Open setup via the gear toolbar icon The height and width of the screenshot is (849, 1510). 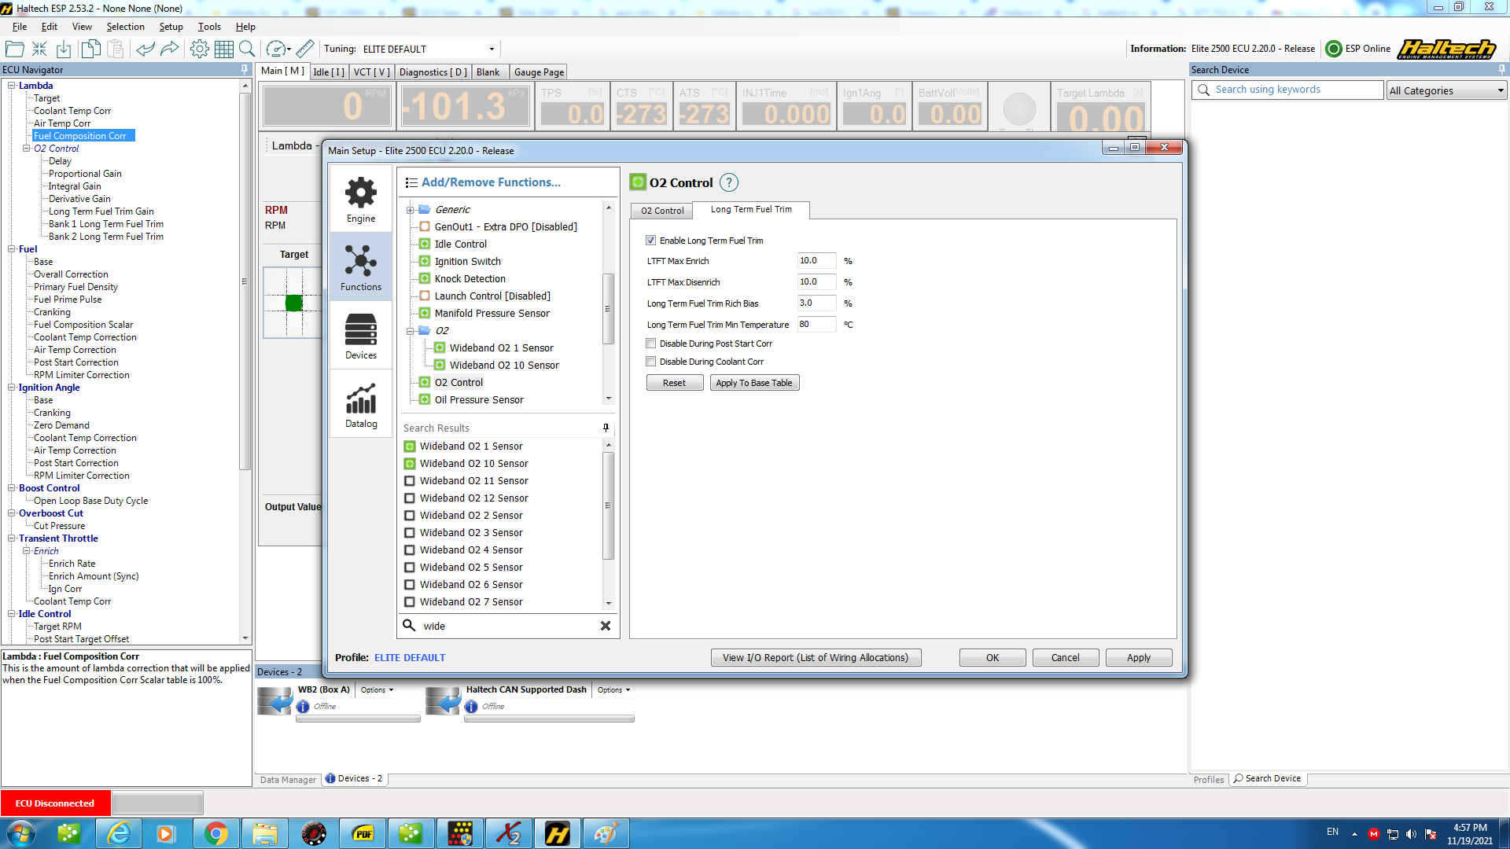pyautogui.click(x=199, y=49)
